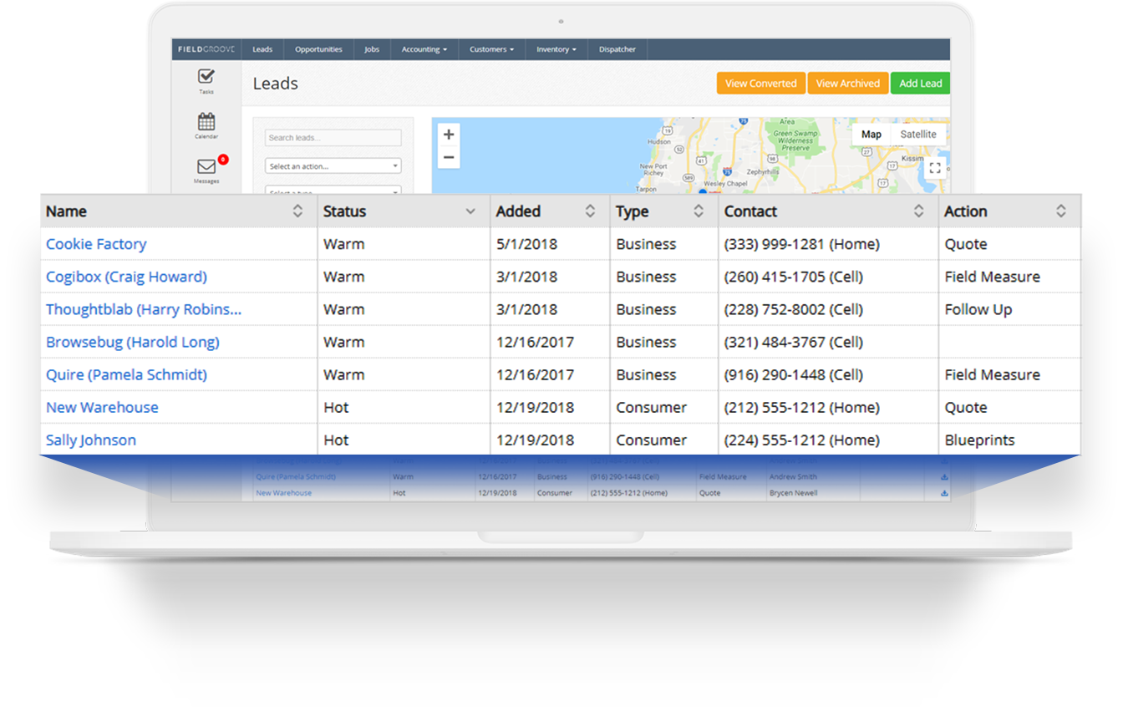Open the Cogibox (Craig Howard) lead
The height and width of the screenshot is (707, 1123).
point(126,277)
